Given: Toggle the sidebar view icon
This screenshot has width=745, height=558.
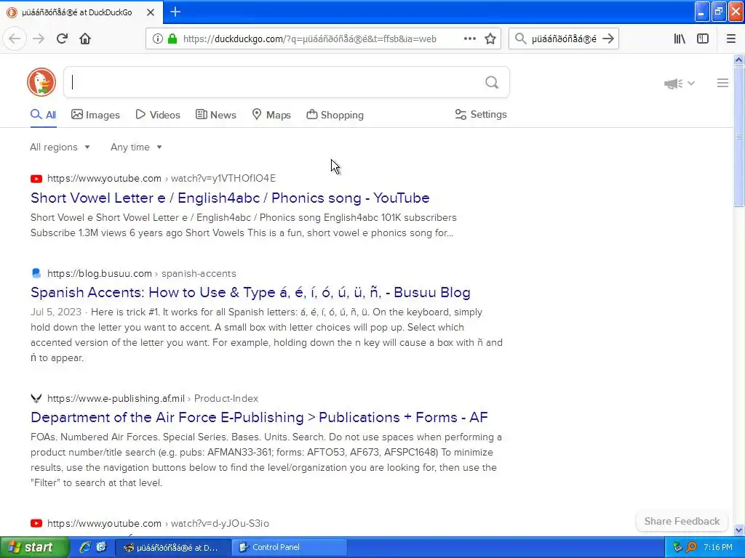Looking at the screenshot, I should pyautogui.click(x=703, y=39).
